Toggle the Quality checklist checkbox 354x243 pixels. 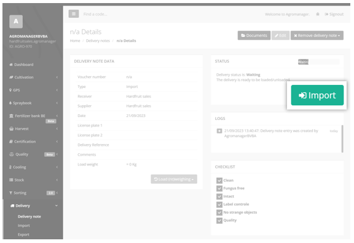[x=219, y=220]
